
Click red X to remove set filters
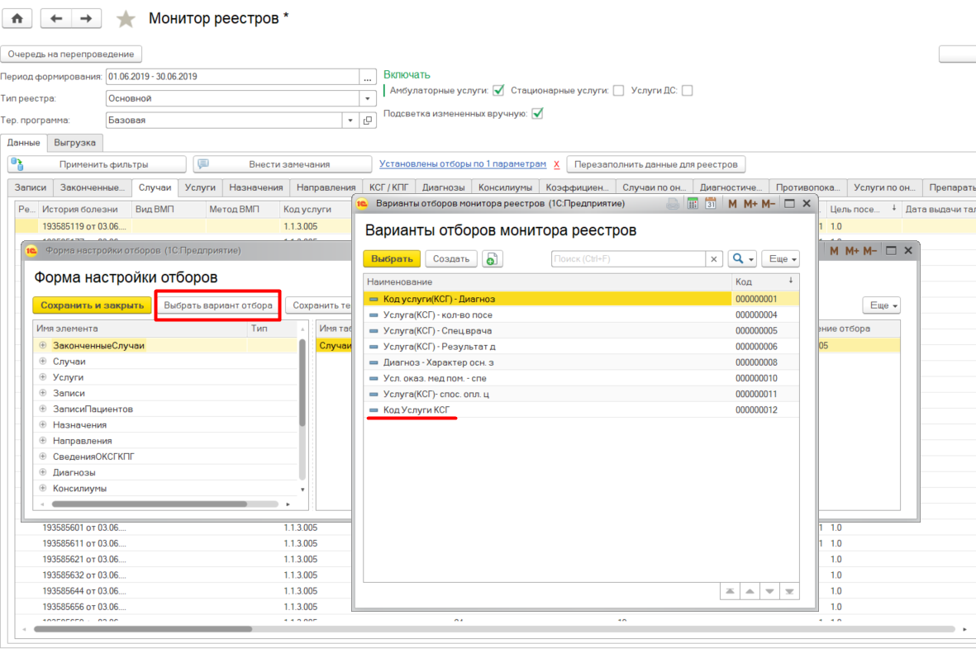(x=556, y=164)
